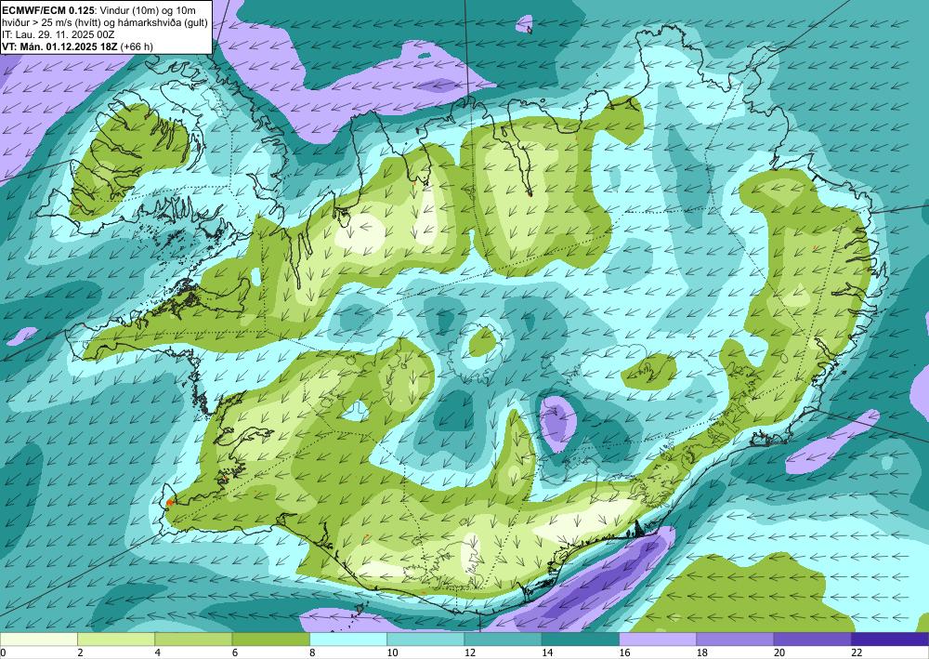Click the legend scale label '10'
The height and width of the screenshot is (659, 929).
point(392,652)
